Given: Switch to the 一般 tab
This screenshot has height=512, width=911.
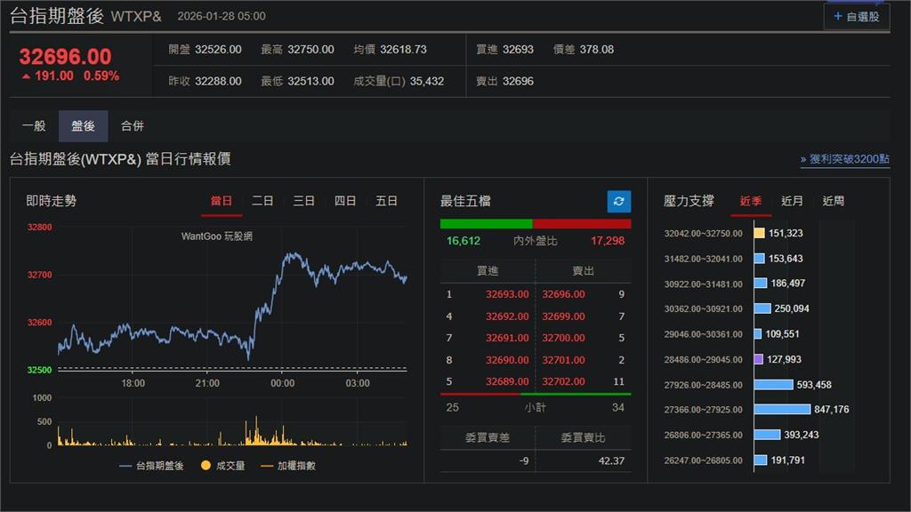Looking at the screenshot, I should point(34,126).
